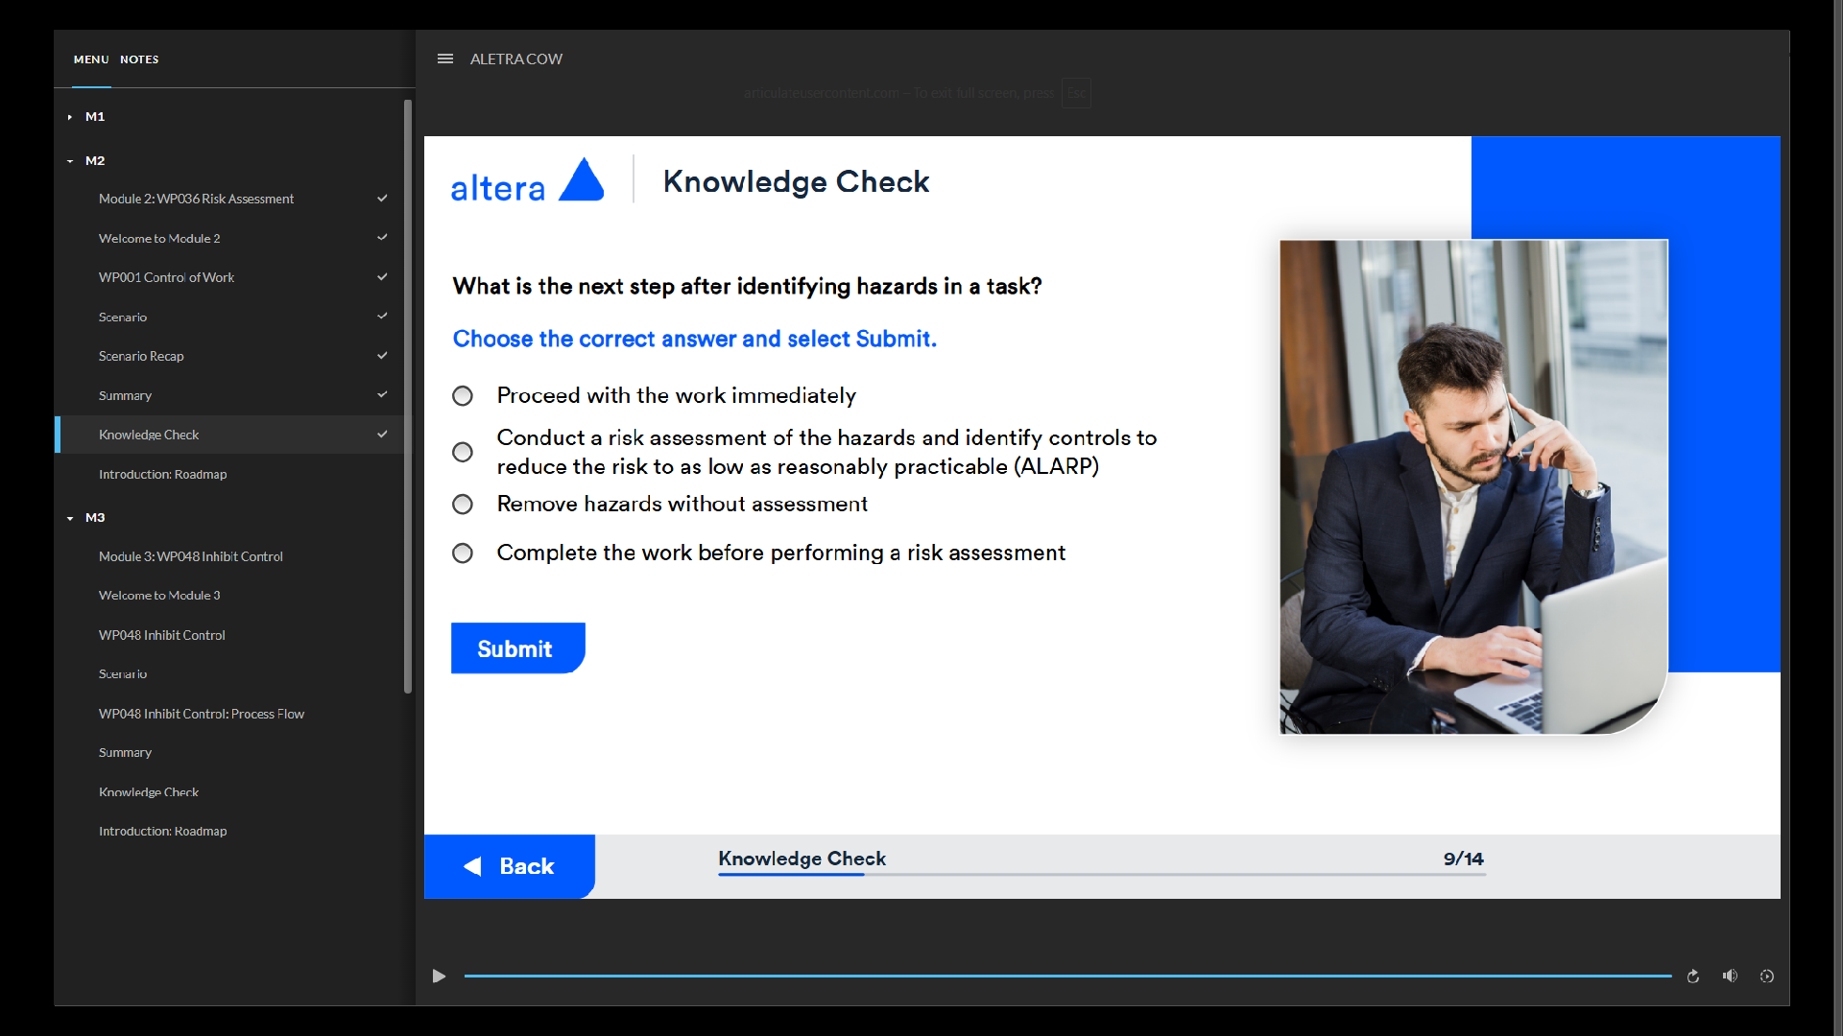Switch to the MENU tab
The image size is (1843, 1036).
click(x=91, y=59)
